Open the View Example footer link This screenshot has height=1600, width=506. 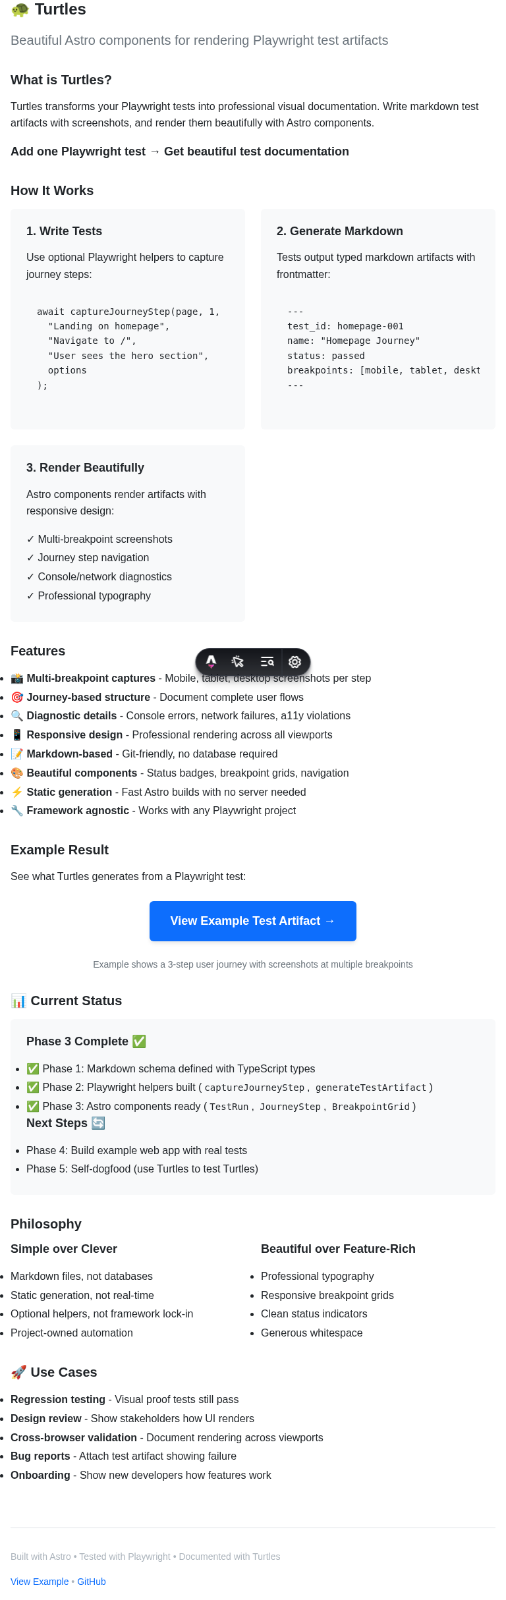(x=40, y=1582)
